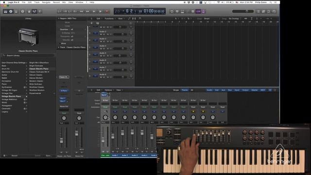Open the Library gear action menu
Viewport: 311px width, 175px height.
[x=4, y=156]
